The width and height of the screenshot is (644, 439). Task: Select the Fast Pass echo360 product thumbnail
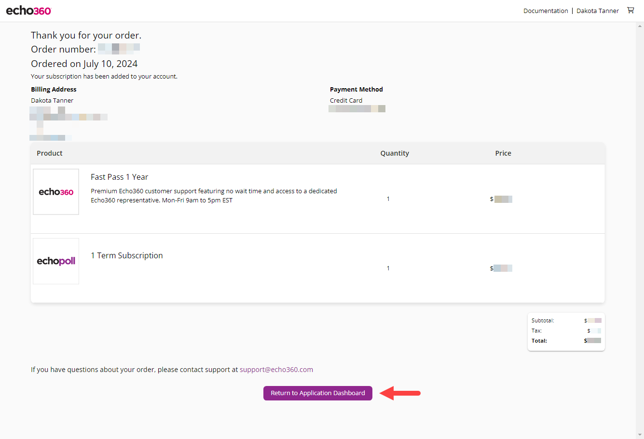[56, 192]
